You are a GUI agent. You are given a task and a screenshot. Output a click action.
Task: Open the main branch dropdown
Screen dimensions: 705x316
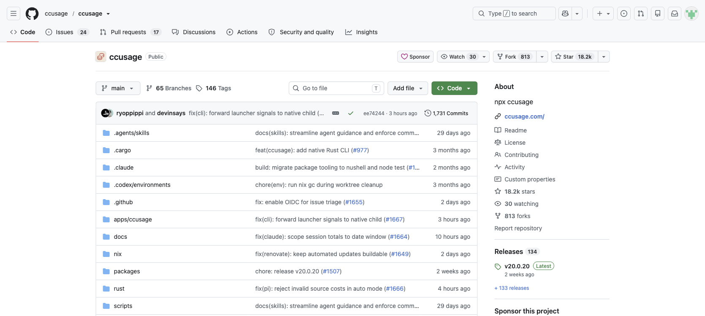[x=118, y=88]
